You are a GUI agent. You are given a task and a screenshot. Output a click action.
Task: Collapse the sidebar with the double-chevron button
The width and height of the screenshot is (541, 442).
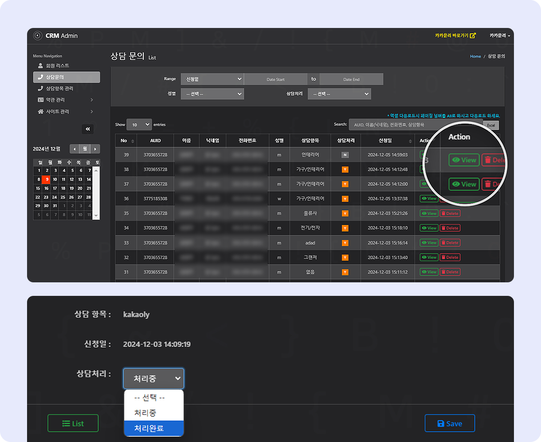click(88, 129)
